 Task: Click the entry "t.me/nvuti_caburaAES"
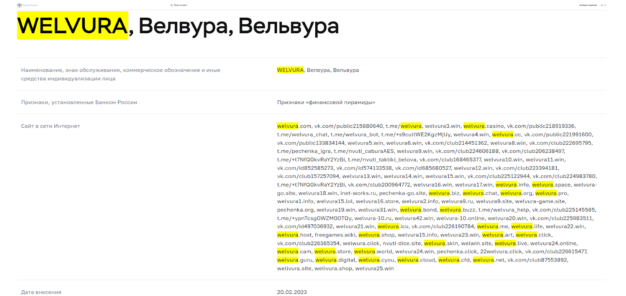pyautogui.click(x=364, y=151)
